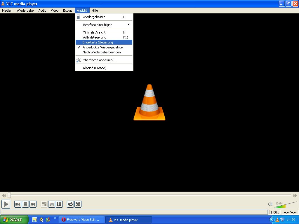Screen dimensions: 299x224
Task: Toggle Vollbildsteuerung option
Action: [104, 37]
